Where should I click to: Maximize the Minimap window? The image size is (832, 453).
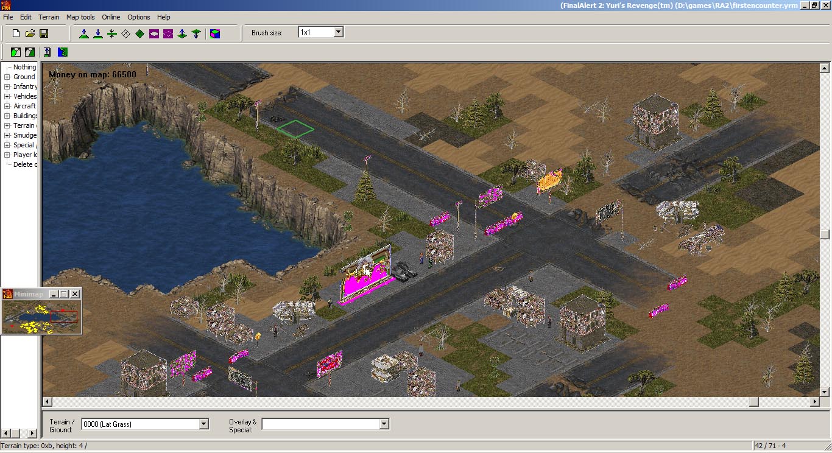point(64,294)
